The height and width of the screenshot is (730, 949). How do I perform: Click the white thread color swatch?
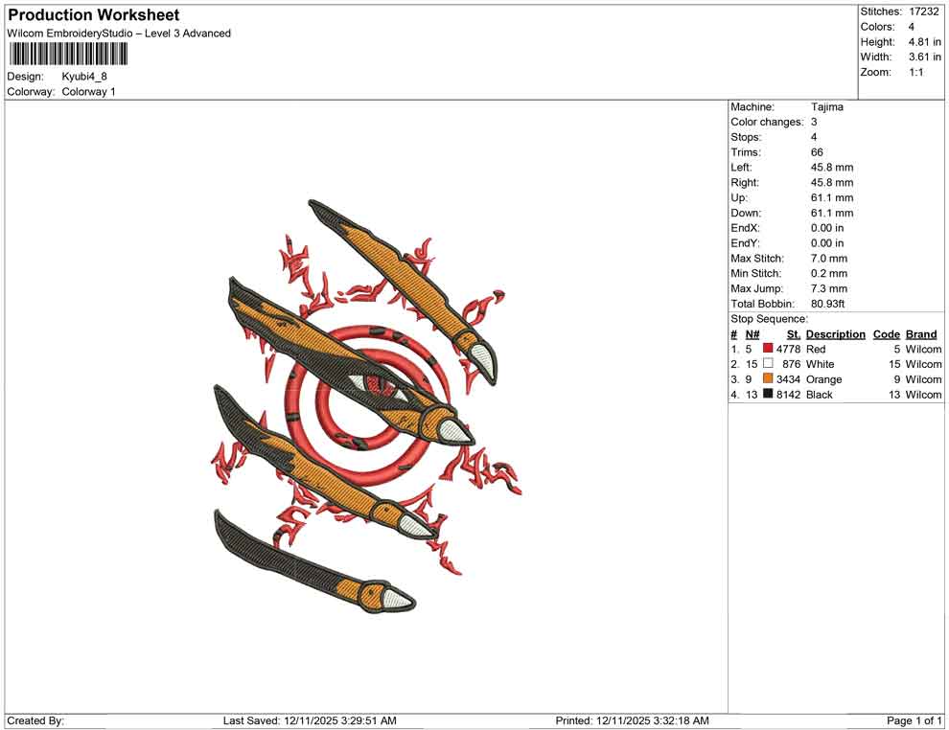coord(768,363)
